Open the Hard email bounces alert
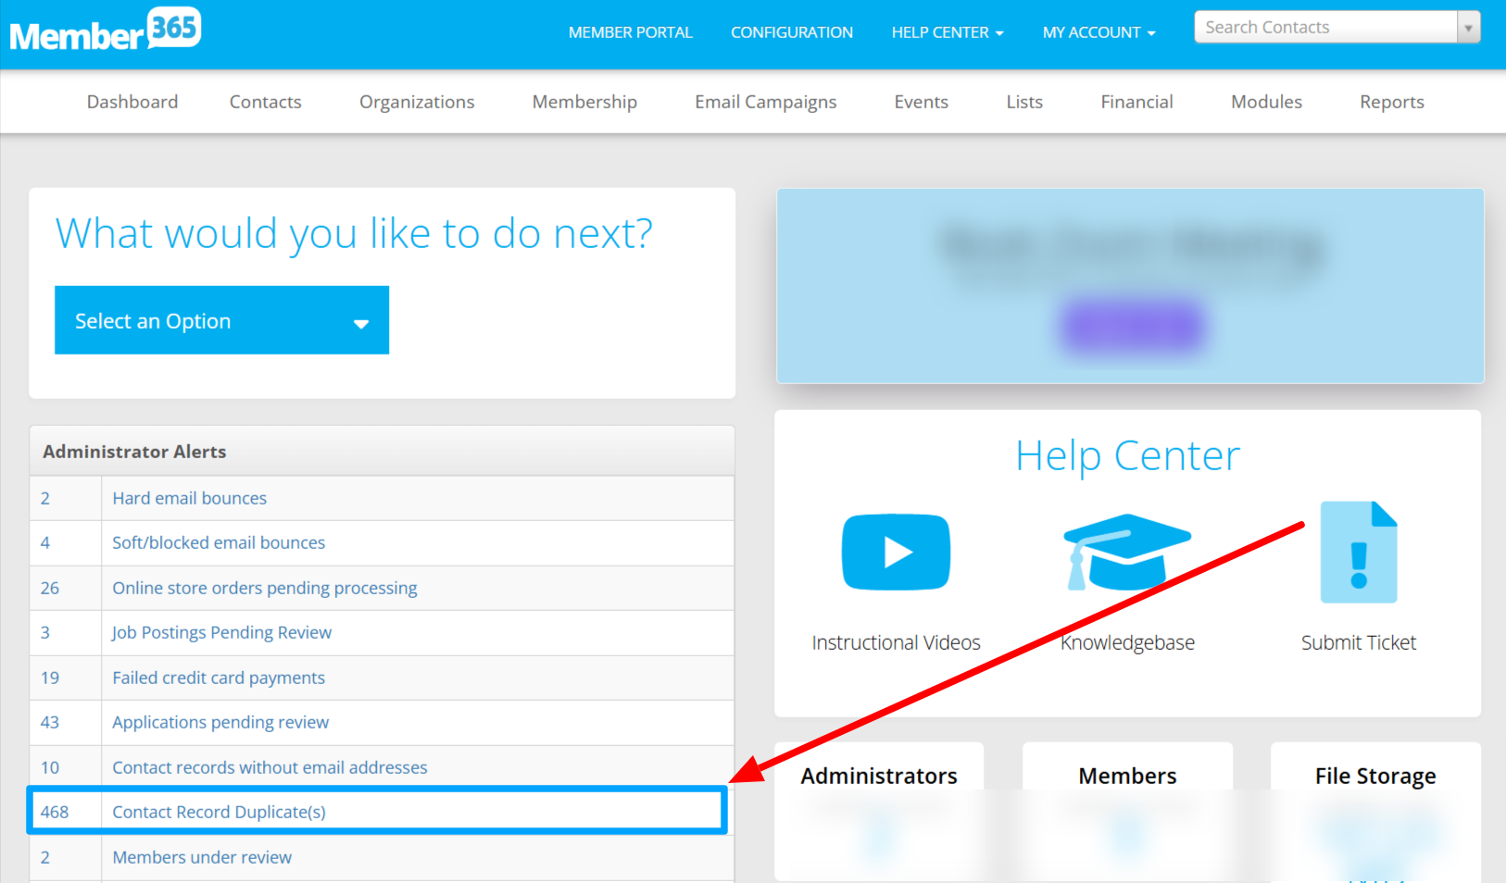This screenshot has width=1506, height=883. pos(189,498)
